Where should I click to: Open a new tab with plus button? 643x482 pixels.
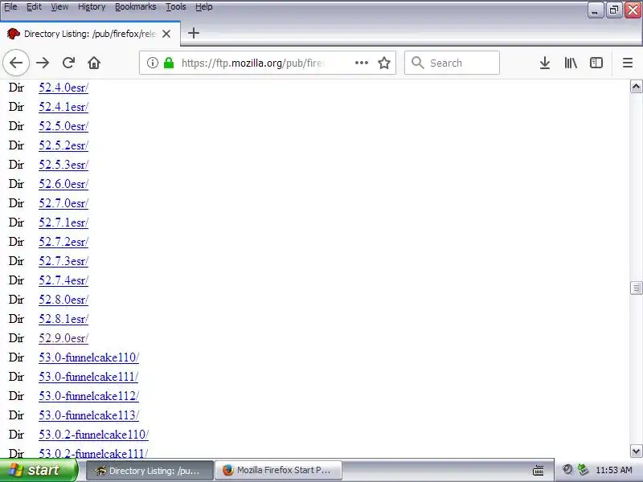click(x=194, y=33)
